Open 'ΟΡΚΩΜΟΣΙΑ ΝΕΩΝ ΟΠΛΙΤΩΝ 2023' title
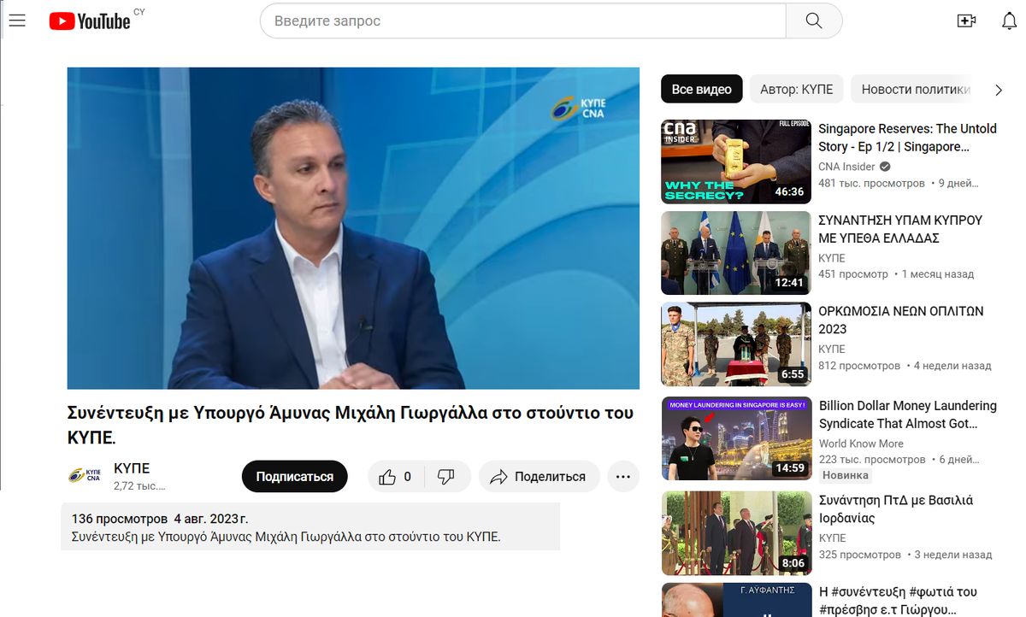Image resolution: width=1026 pixels, height=617 pixels. [x=901, y=320]
